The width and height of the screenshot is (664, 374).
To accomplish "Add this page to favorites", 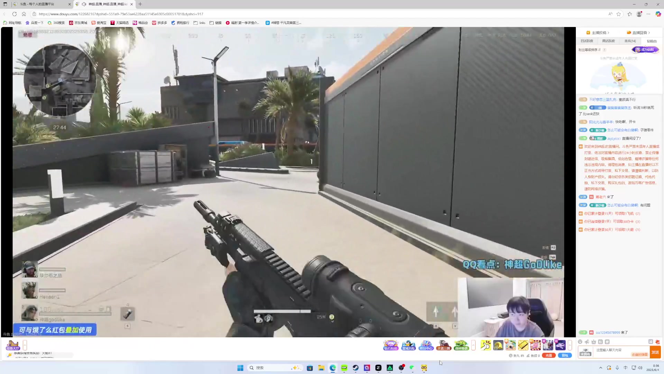I will click(x=619, y=14).
